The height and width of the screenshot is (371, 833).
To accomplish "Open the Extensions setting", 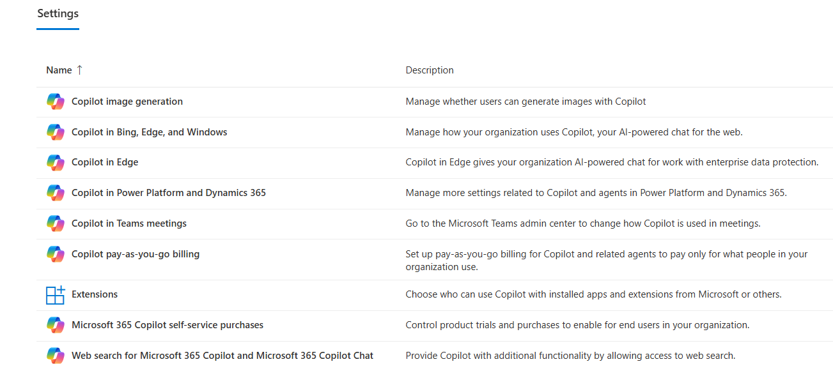I will click(x=95, y=294).
